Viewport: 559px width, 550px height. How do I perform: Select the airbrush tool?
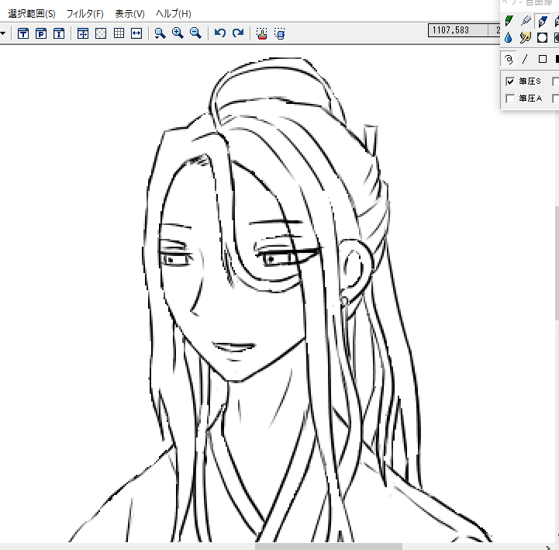coord(526,21)
